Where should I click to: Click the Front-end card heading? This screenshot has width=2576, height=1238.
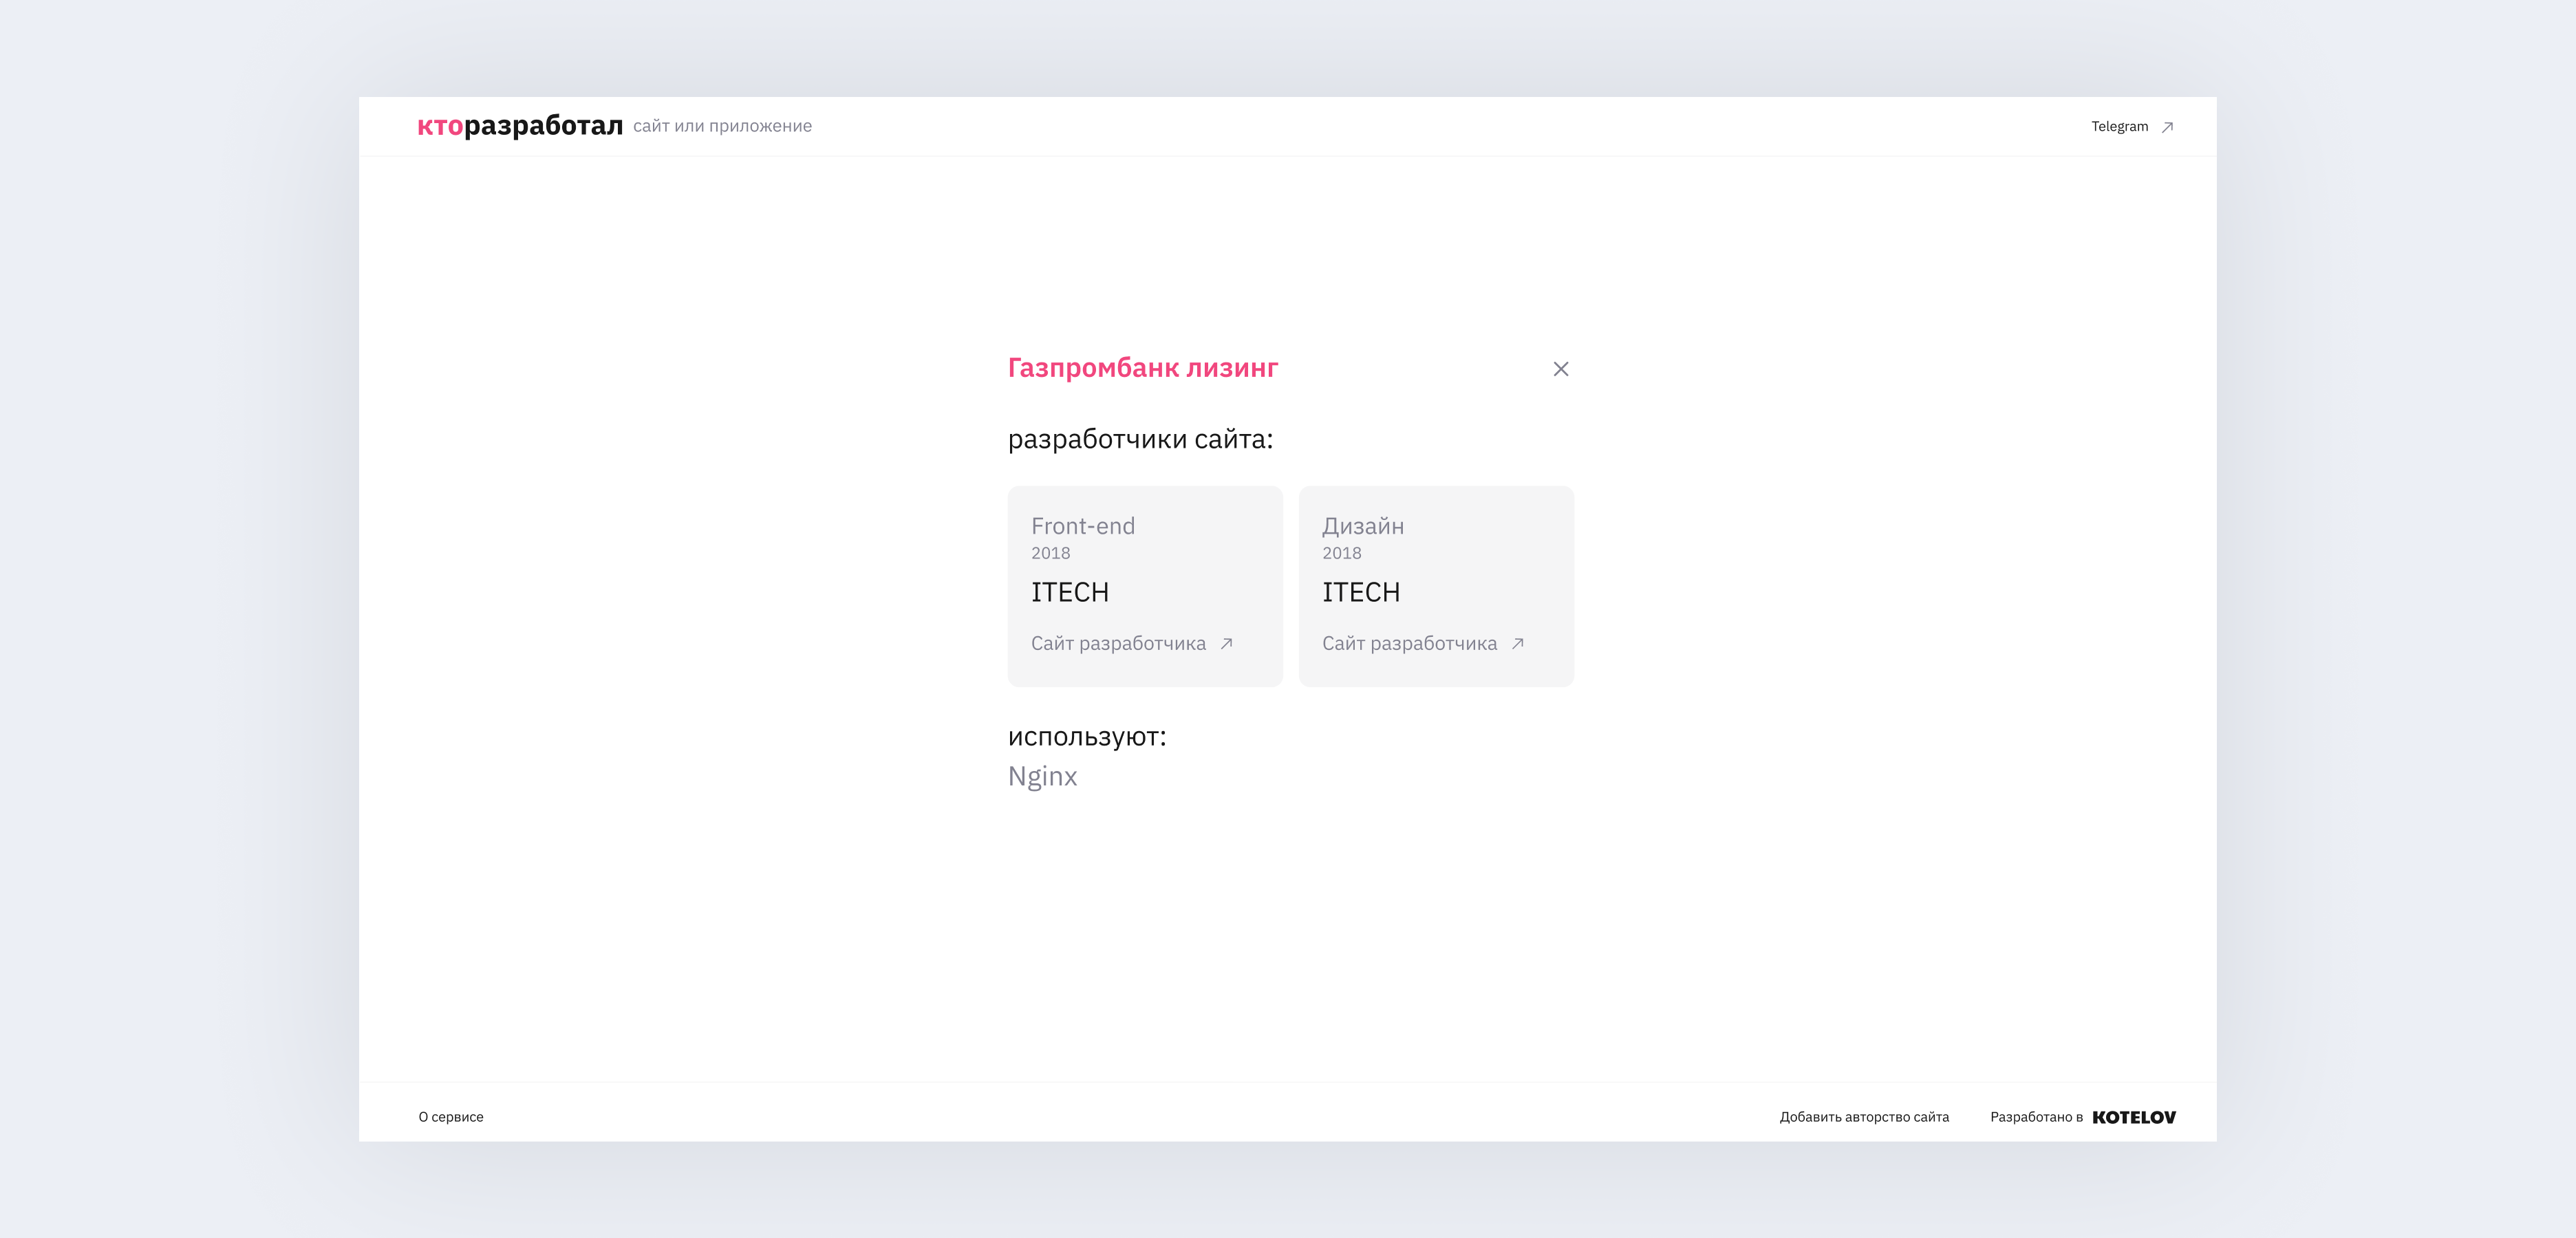point(1083,526)
